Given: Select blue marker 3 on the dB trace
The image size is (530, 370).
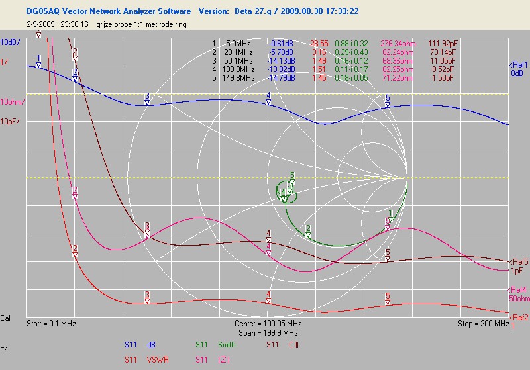Looking at the screenshot, I should click(x=147, y=99).
